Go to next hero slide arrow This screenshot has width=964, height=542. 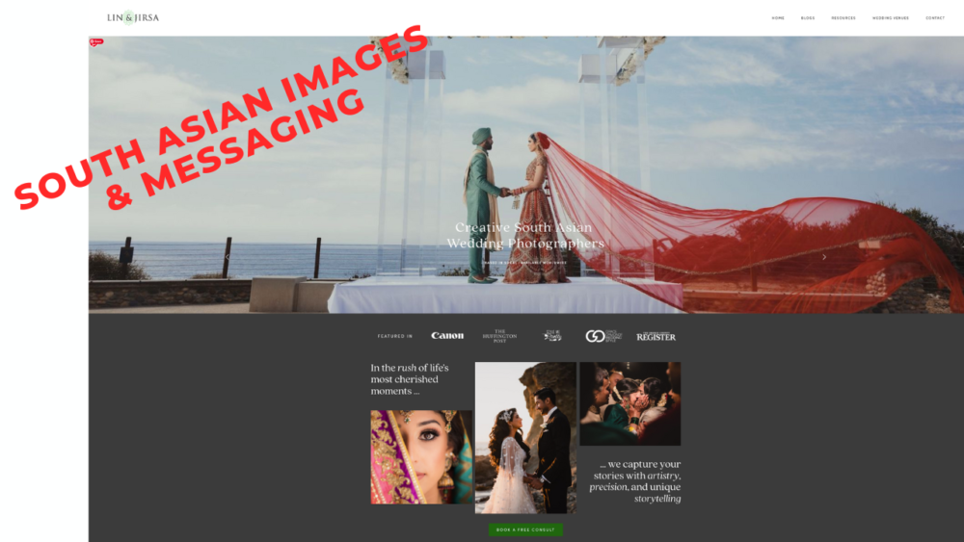click(824, 257)
